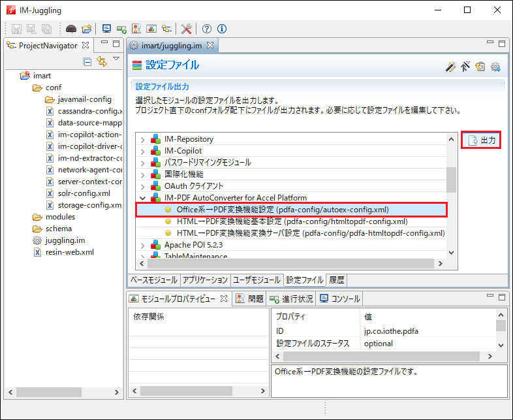This screenshot has height=420, width=513.
Task: Click the blue monitor toolbar icon
Action: tap(106, 29)
